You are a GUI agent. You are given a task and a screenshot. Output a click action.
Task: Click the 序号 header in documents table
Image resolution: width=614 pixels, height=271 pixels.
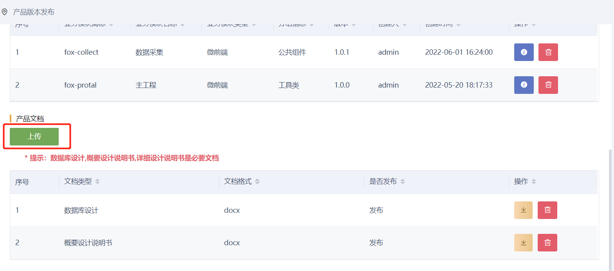click(22, 182)
